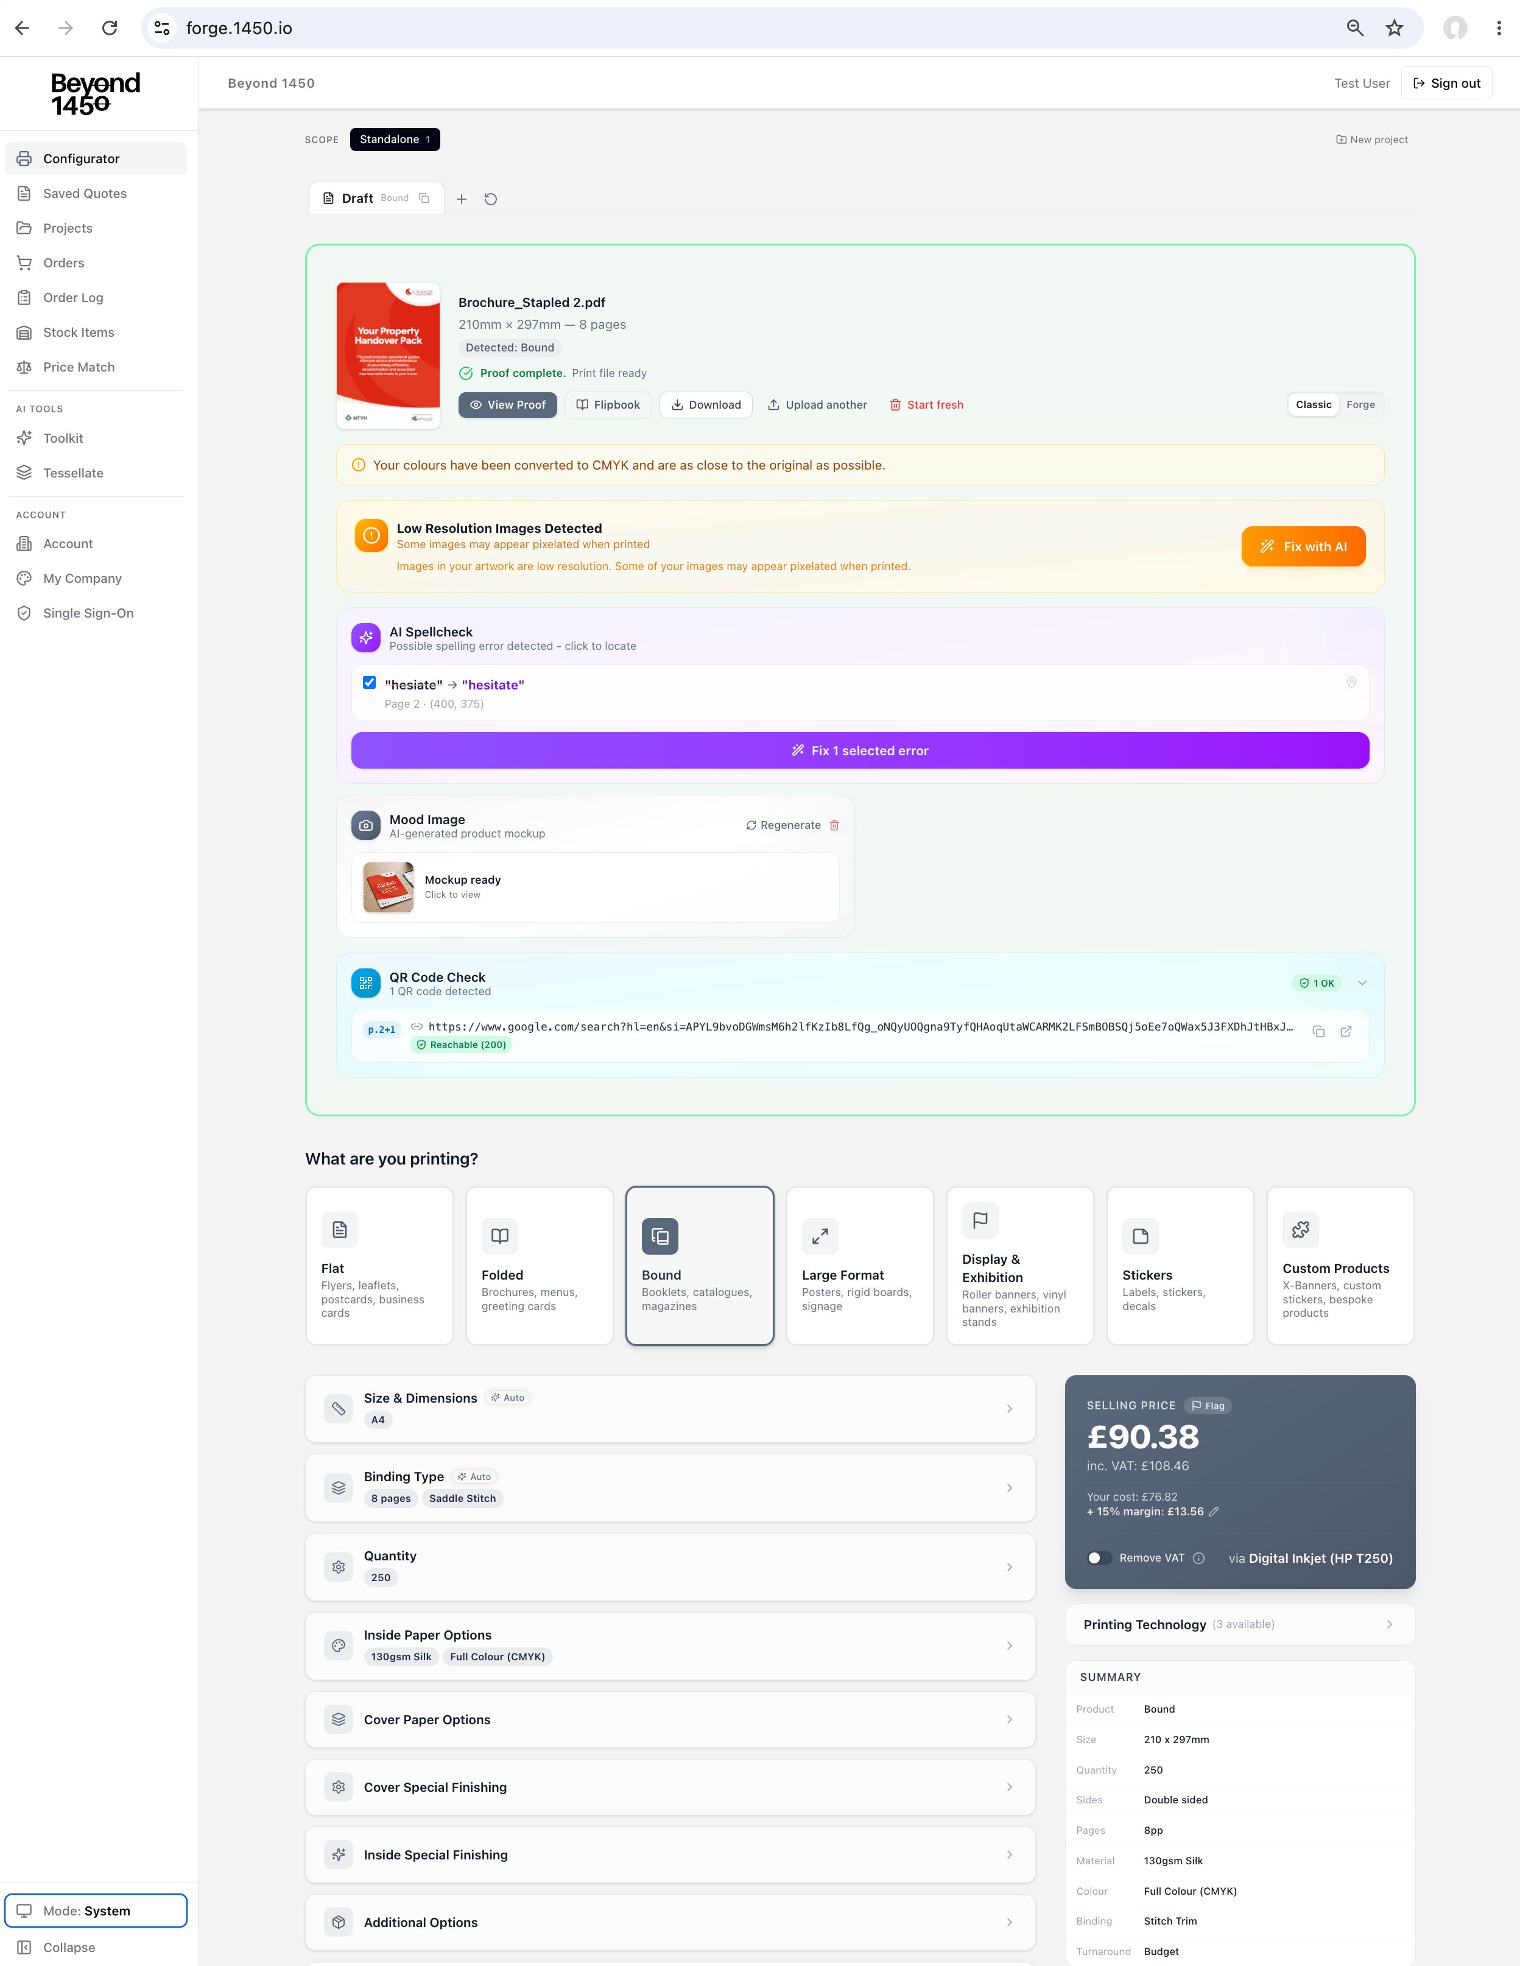Switch view to Classic
The image size is (1520, 1966).
click(1313, 405)
